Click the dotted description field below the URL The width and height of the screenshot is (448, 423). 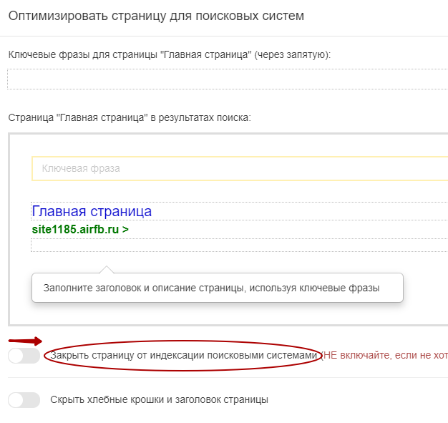(x=240, y=244)
